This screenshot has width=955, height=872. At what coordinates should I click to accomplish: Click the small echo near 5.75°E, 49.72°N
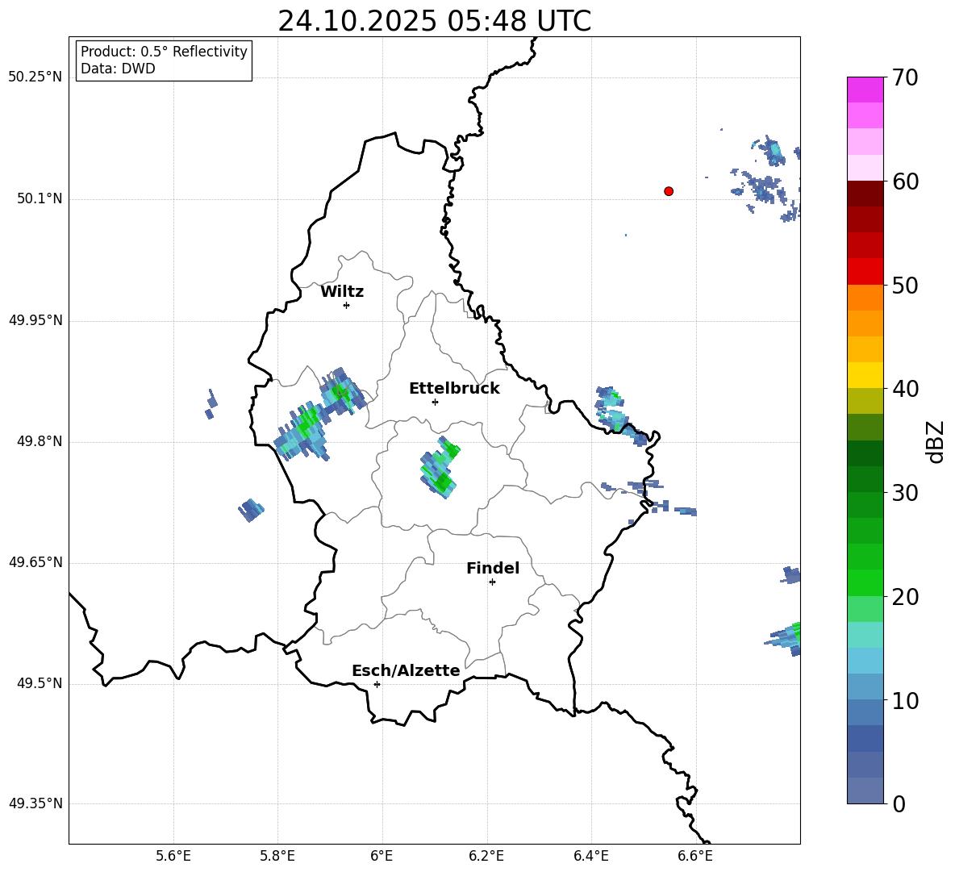251,510
